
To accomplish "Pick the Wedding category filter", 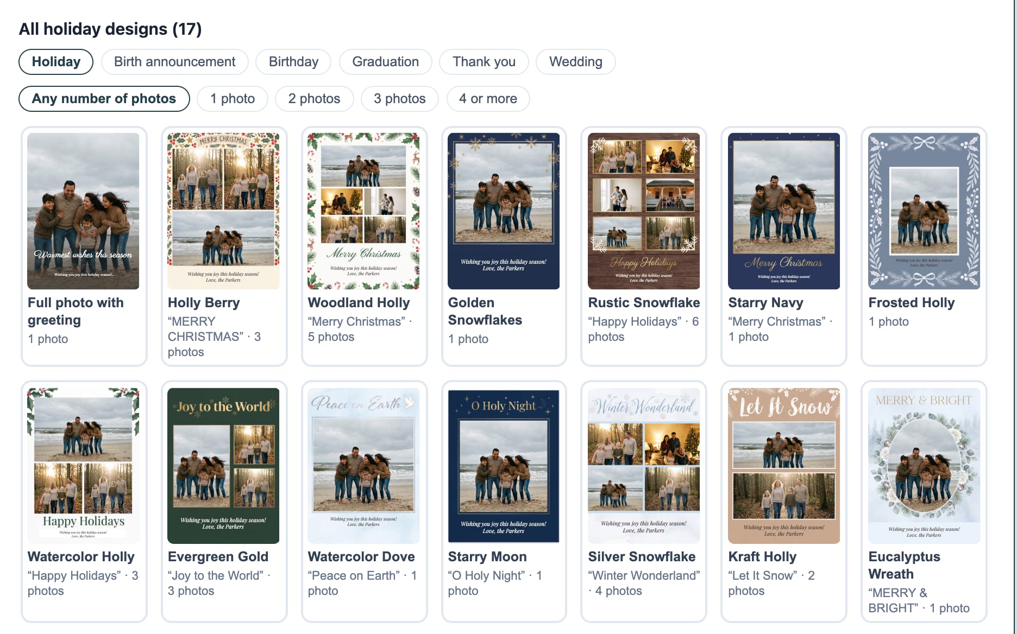I will coord(576,62).
